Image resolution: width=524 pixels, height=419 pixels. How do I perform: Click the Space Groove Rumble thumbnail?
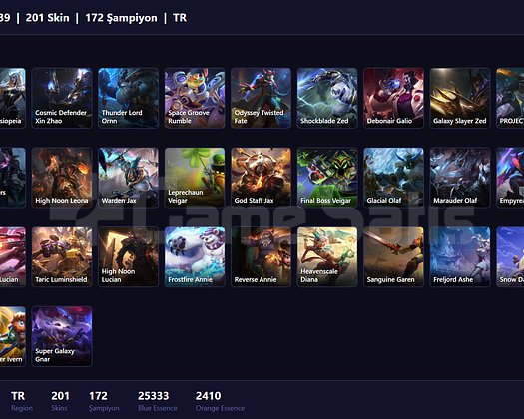(195, 98)
